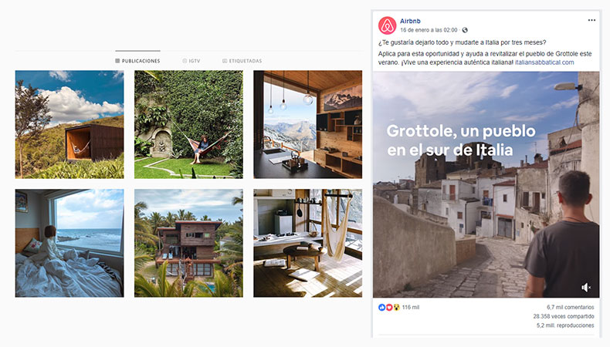Switch to the IGTV tab
Screen dimensions: 610x347
(x=191, y=61)
